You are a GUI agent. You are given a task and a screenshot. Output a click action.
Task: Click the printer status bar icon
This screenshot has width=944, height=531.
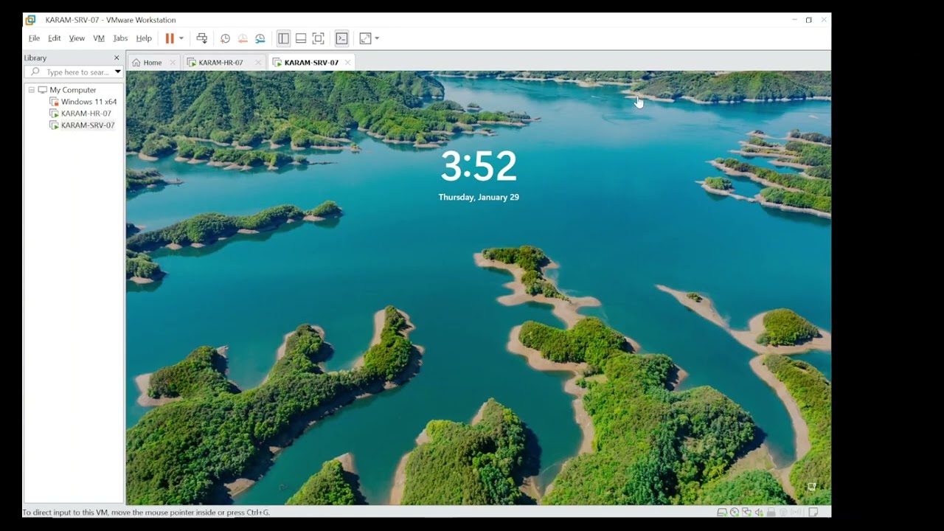click(x=771, y=512)
